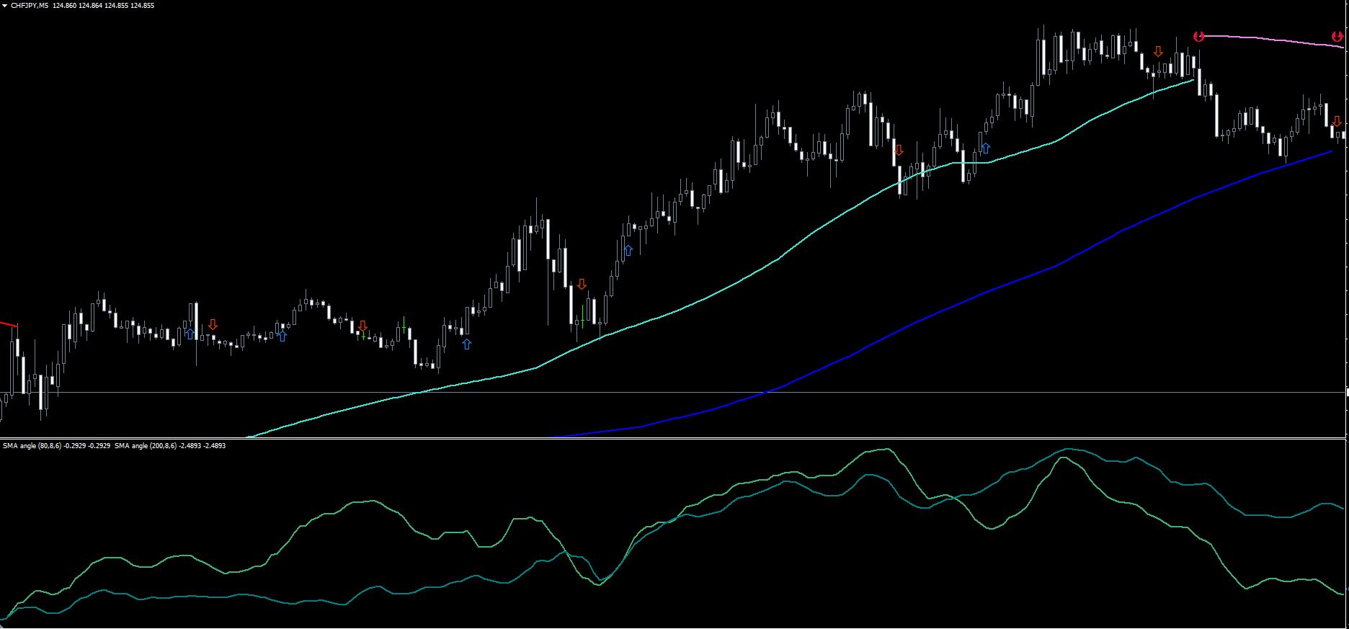Click the SMA angle (80,8,6) indicator label

(30, 446)
